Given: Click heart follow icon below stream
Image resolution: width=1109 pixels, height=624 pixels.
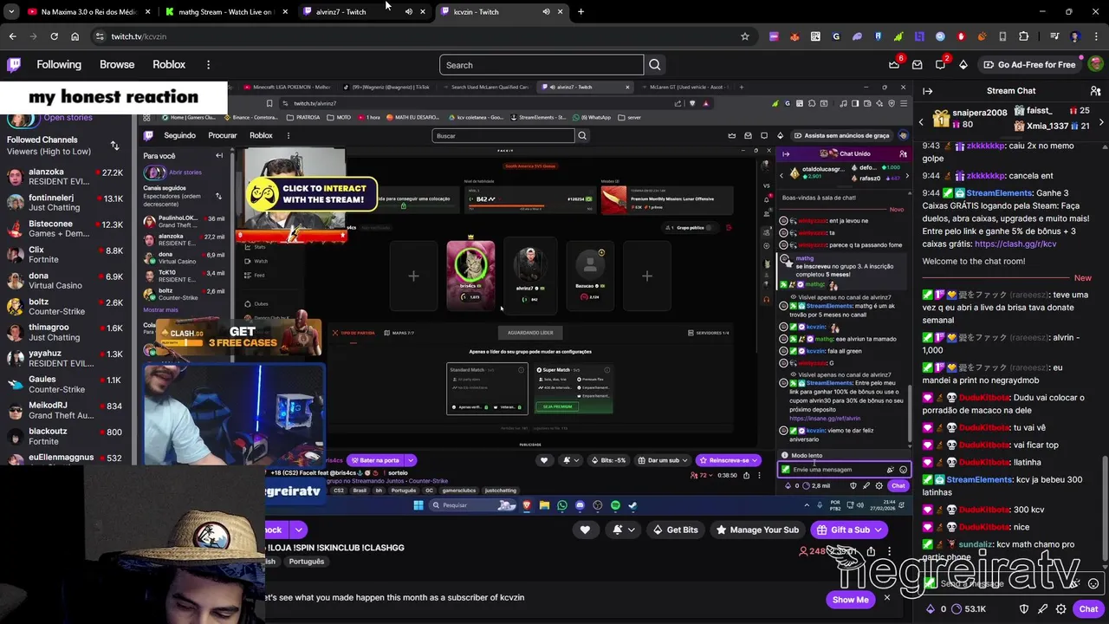Looking at the screenshot, I should [585, 530].
